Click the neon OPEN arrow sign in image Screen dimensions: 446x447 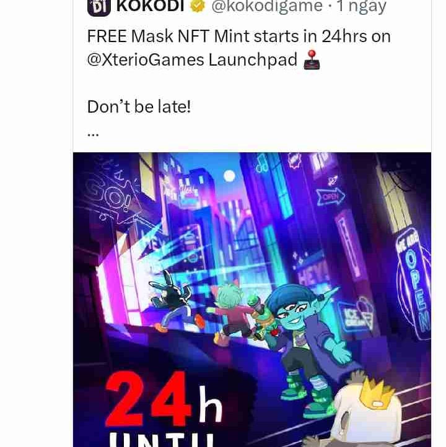click(331, 196)
